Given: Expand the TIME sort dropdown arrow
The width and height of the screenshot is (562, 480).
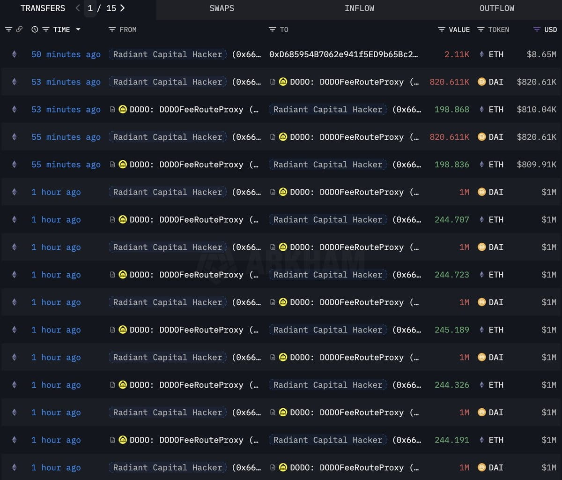Looking at the screenshot, I should (x=78, y=30).
